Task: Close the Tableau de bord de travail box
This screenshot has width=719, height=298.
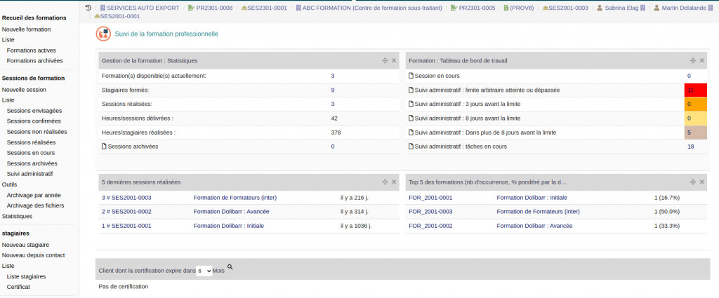Action: click(x=702, y=61)
